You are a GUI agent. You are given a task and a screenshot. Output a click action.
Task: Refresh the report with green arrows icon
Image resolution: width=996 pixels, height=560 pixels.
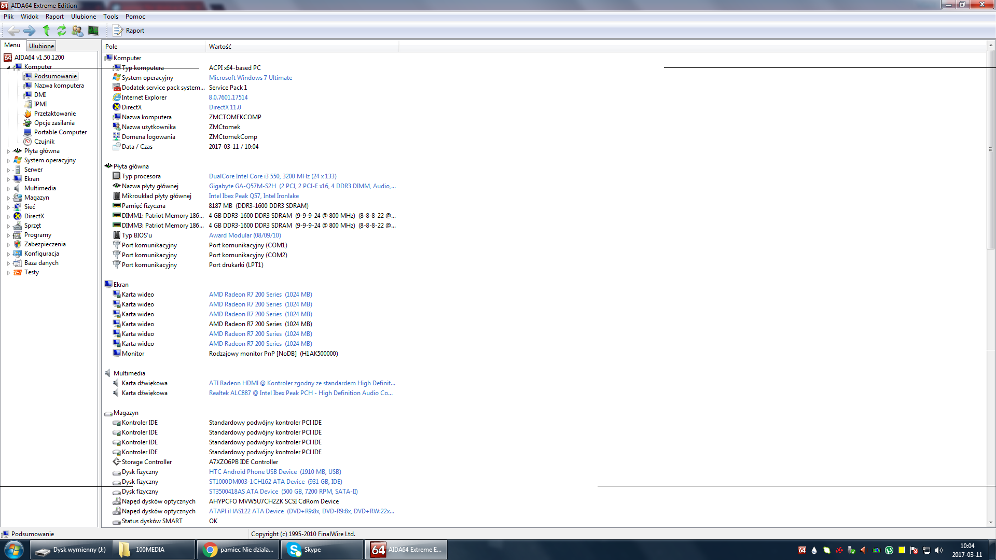click(x=62, y=31)
